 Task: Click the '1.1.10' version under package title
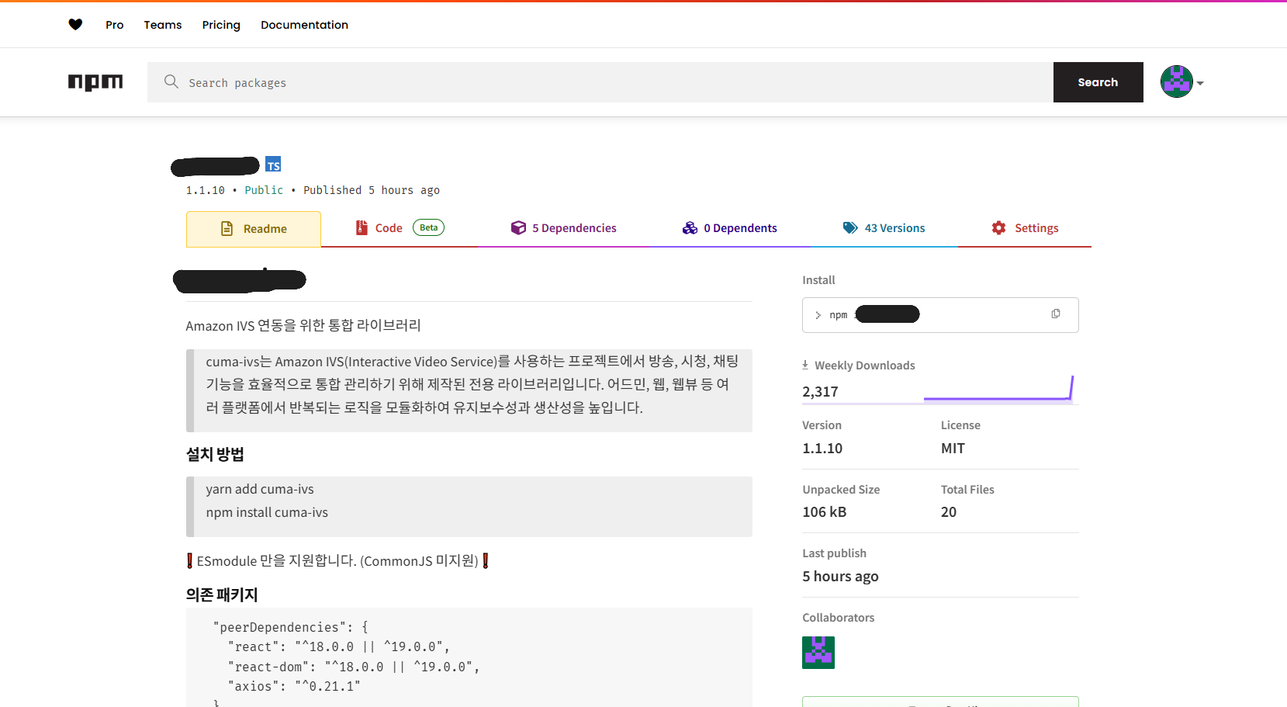[x=205, y=190]
